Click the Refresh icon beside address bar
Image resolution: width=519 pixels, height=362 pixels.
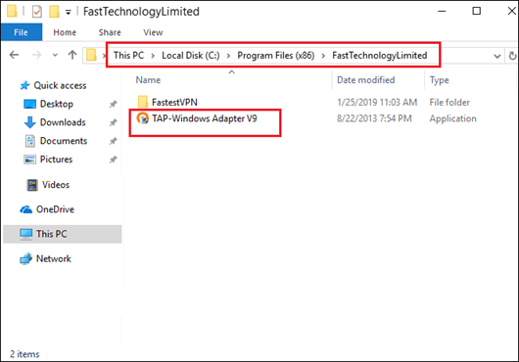[513, 56]
